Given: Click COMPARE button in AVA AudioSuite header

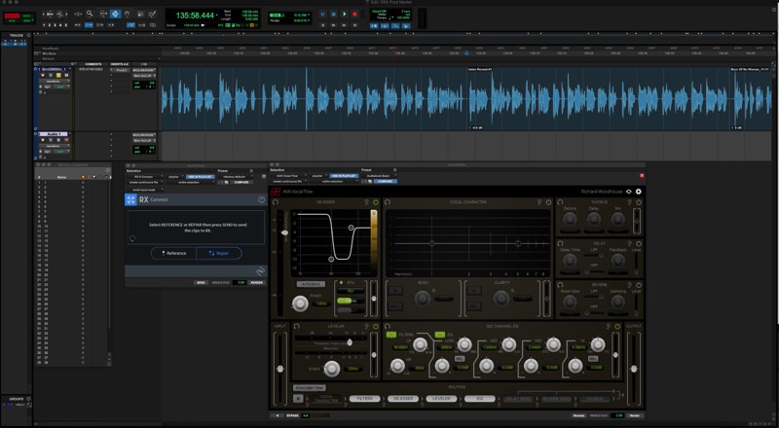Looking at the screenshot, I should pyautogui.click(x=385, y=181).
